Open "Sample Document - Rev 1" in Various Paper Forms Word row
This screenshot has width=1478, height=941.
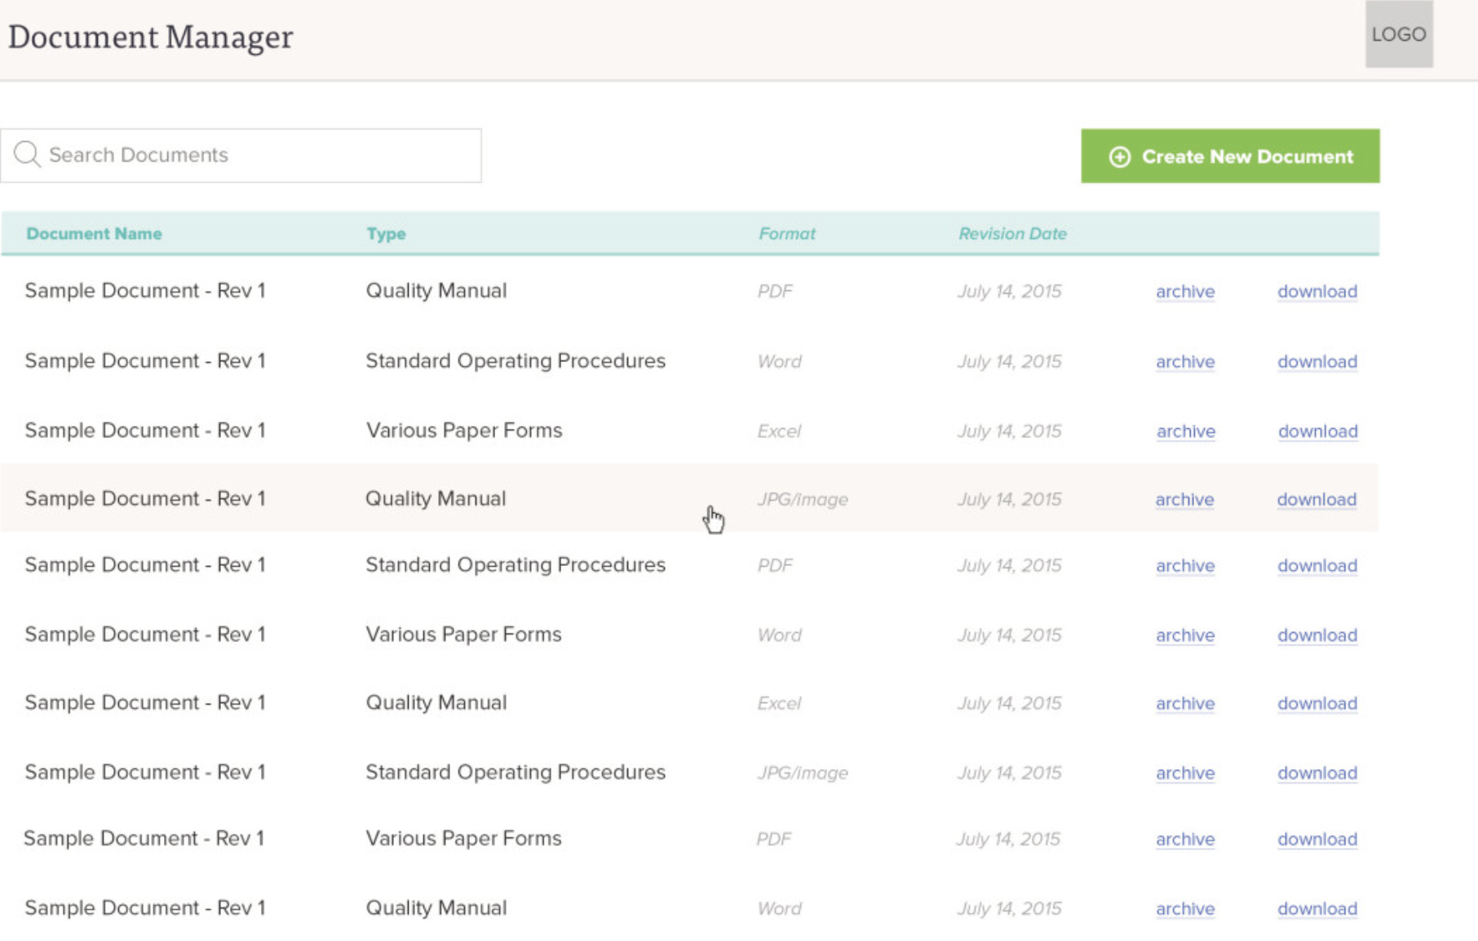click(145, 634)
